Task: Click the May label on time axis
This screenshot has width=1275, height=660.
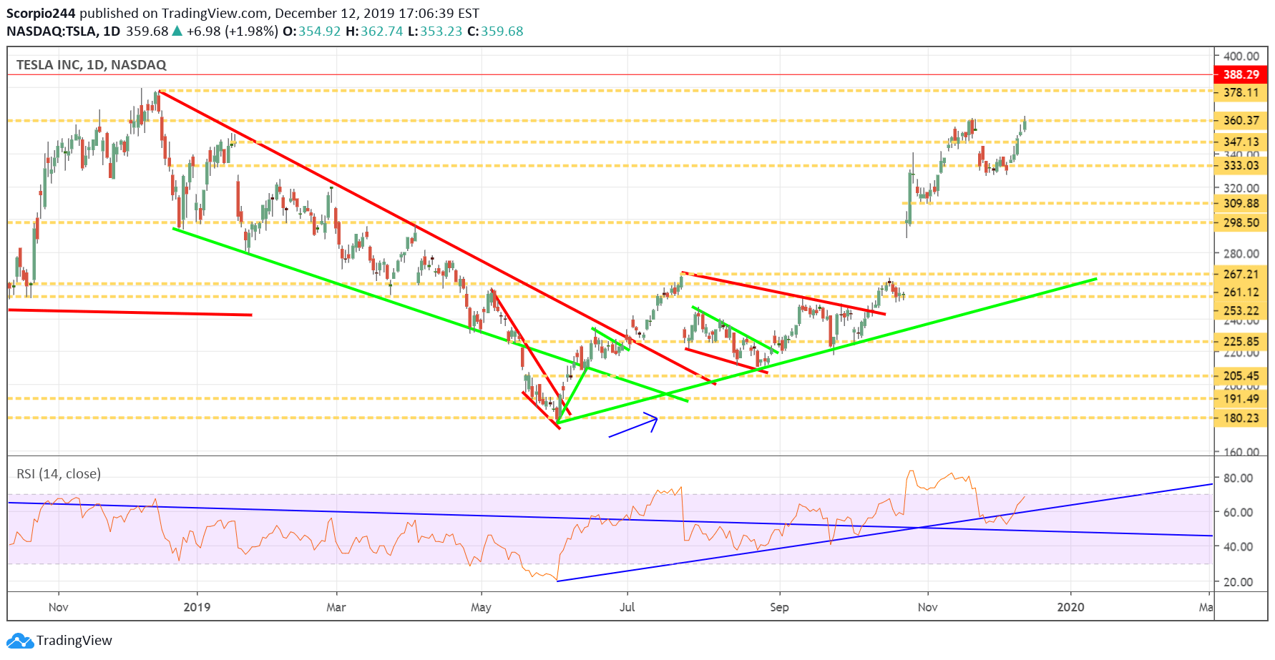Action: click(x=481, y=607)
